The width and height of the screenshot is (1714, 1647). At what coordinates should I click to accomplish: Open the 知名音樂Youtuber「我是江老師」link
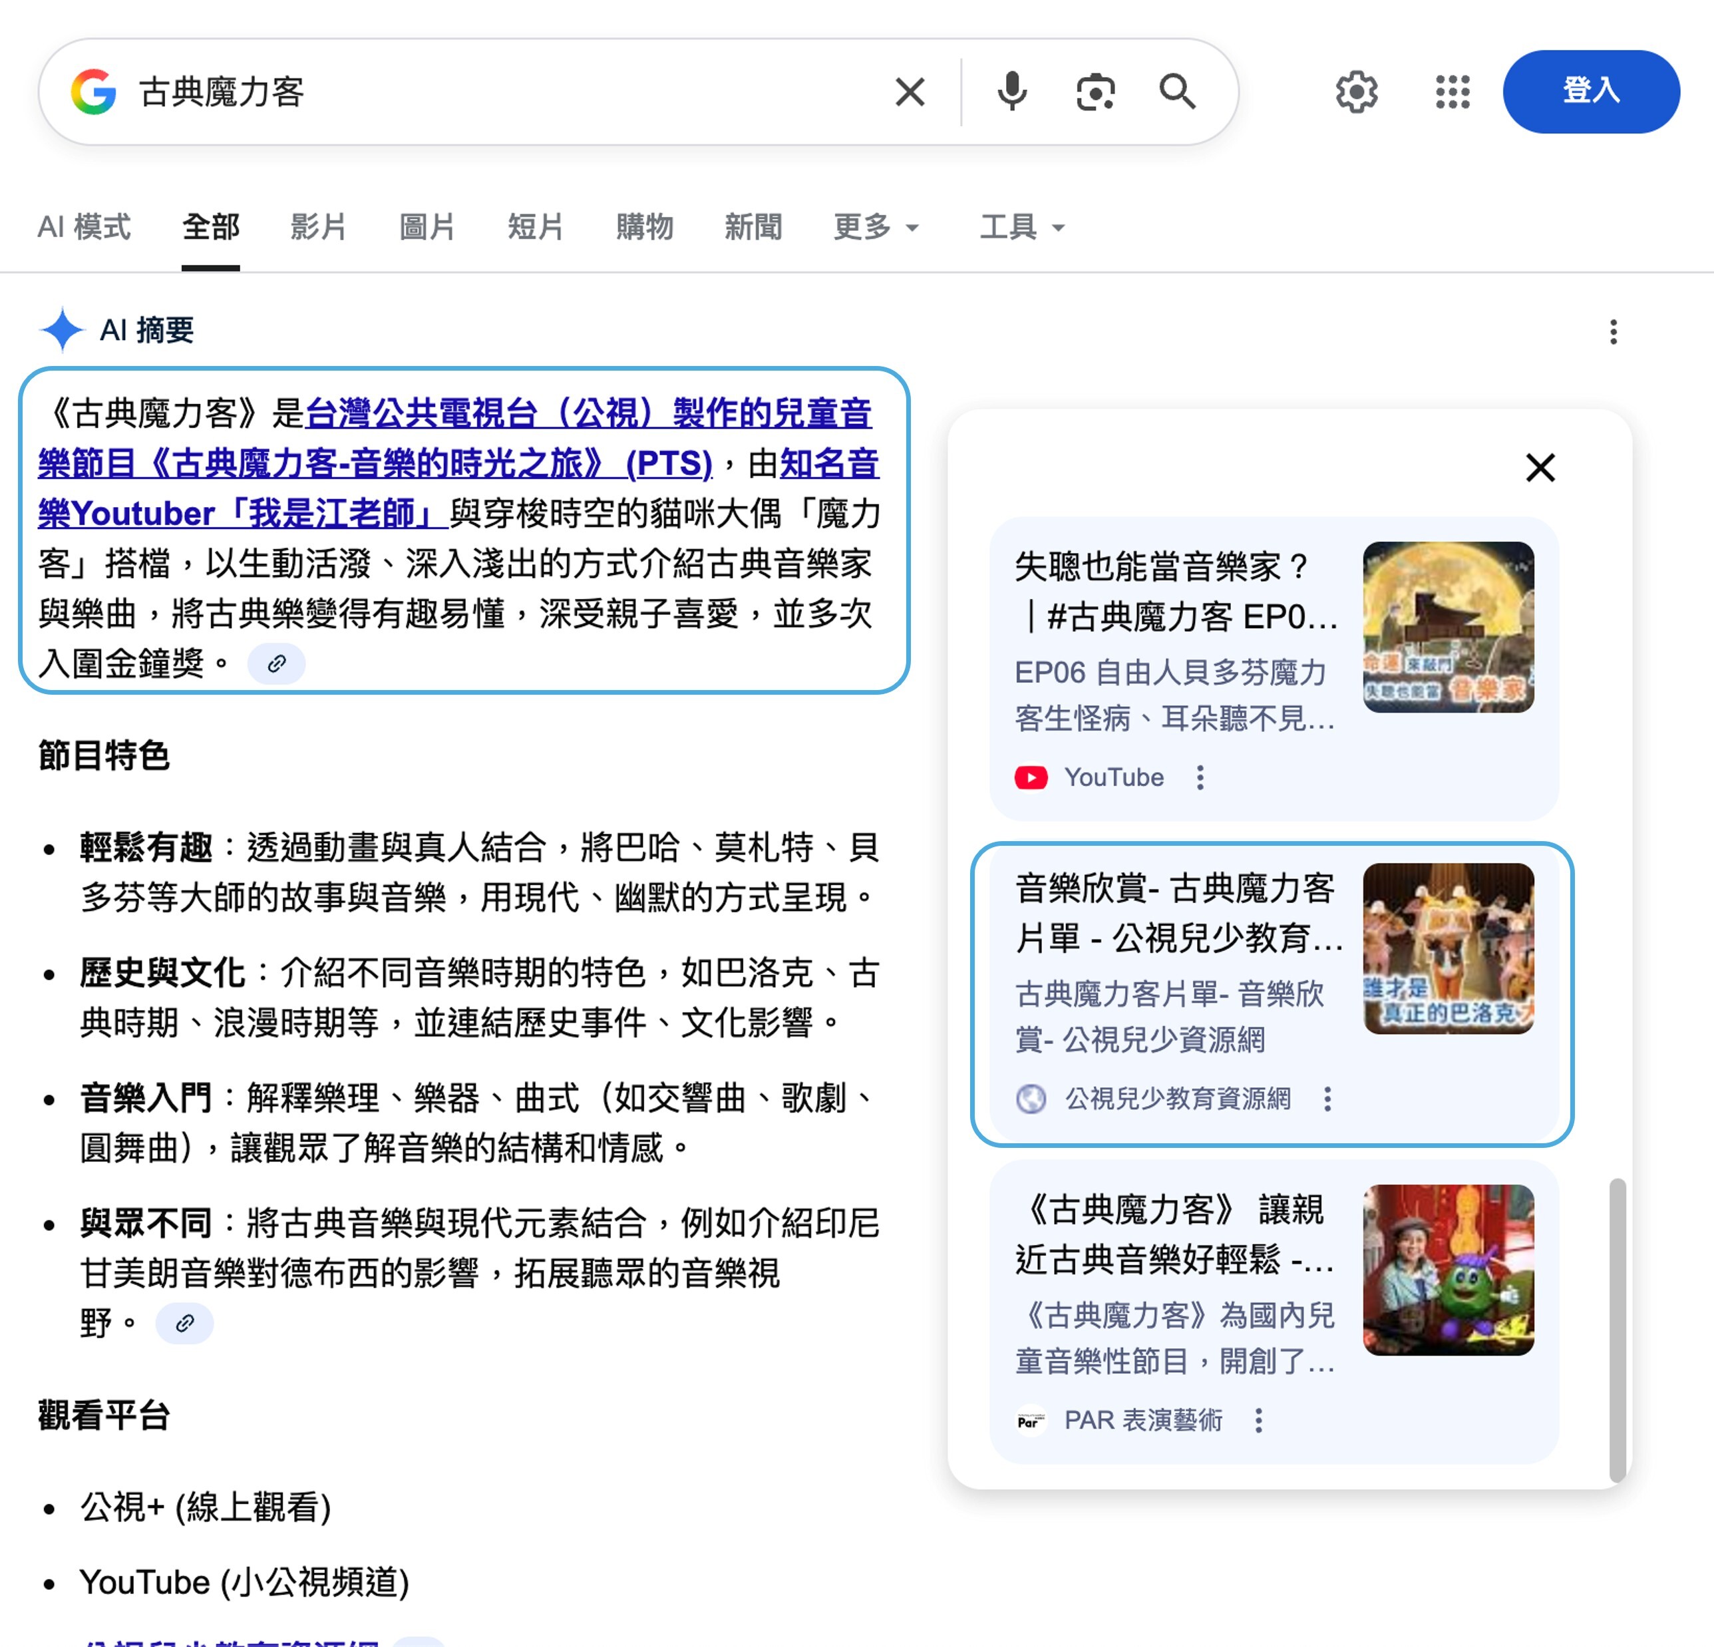[242, 514]
